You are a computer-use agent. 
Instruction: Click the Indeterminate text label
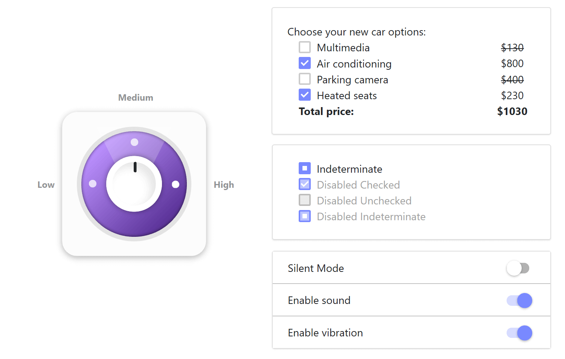pos(349,169)
